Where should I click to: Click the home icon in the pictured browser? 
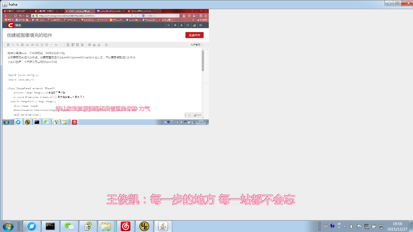click(x=27, y=16)
